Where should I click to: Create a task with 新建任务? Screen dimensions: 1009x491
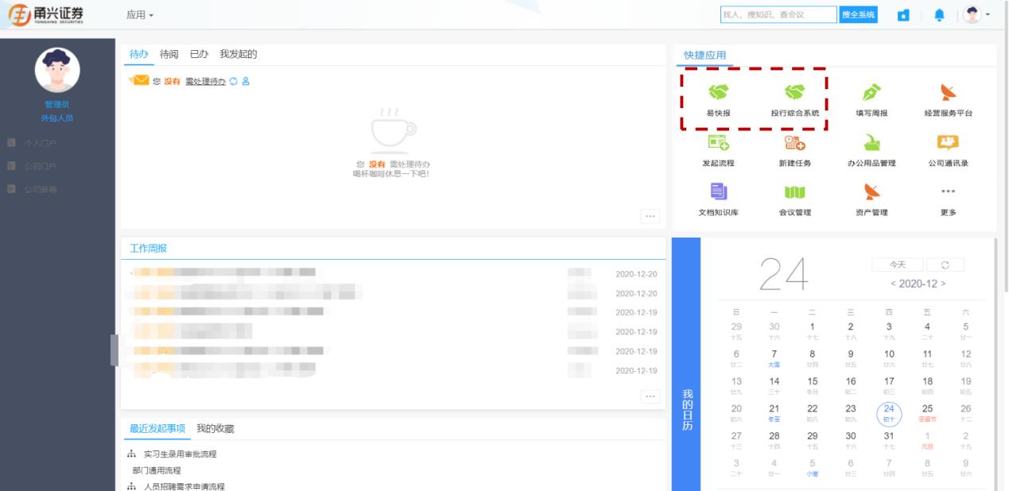click(793, 147)
